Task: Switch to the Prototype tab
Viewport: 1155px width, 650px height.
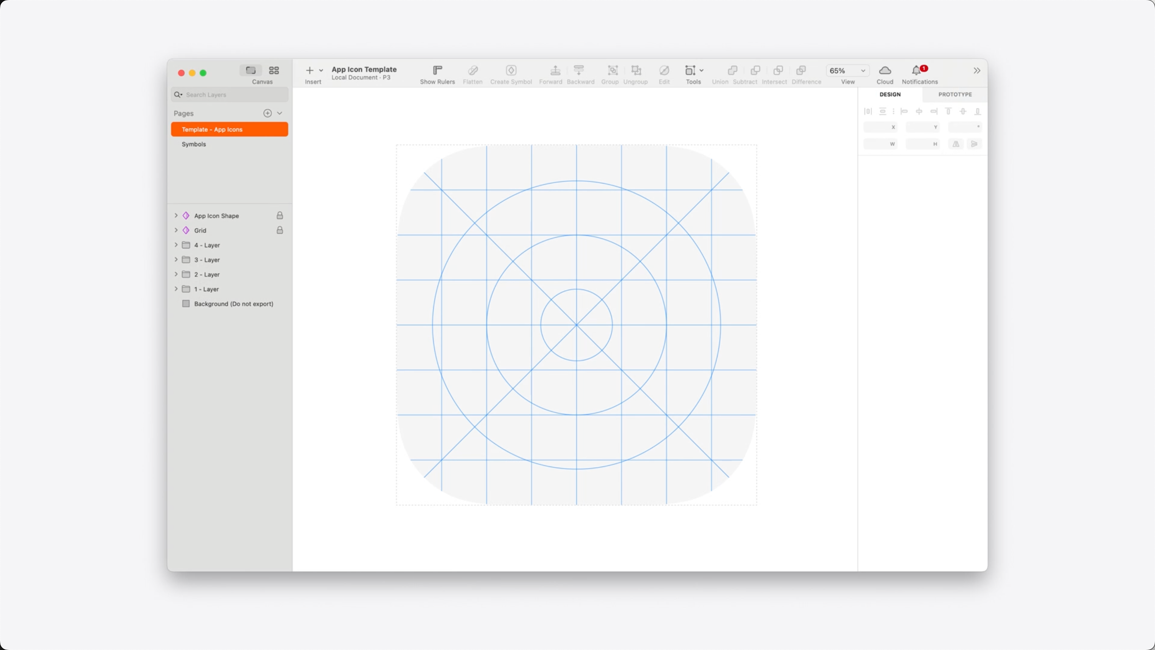Action: pos(955,95)
